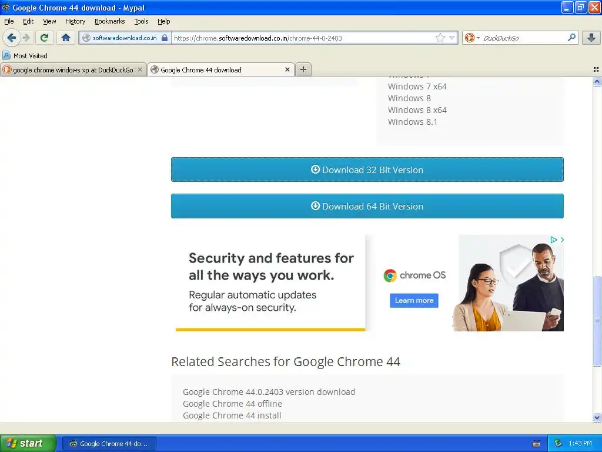
Task: Click the vertical scrollbar thumb
Action: pyautogui.click(x=597, y=321)
